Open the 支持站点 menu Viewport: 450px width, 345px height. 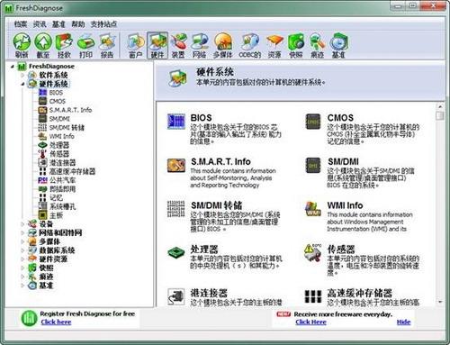point(103,24)
